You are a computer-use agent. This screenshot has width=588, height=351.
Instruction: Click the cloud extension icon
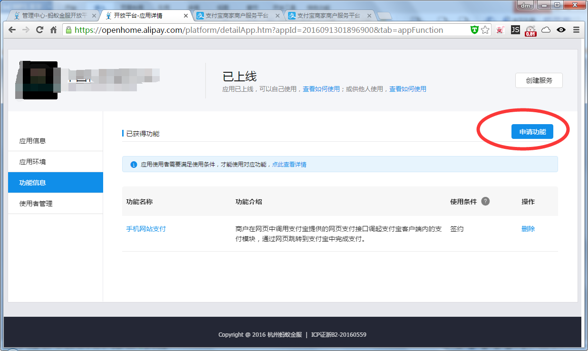pos(546,29)
